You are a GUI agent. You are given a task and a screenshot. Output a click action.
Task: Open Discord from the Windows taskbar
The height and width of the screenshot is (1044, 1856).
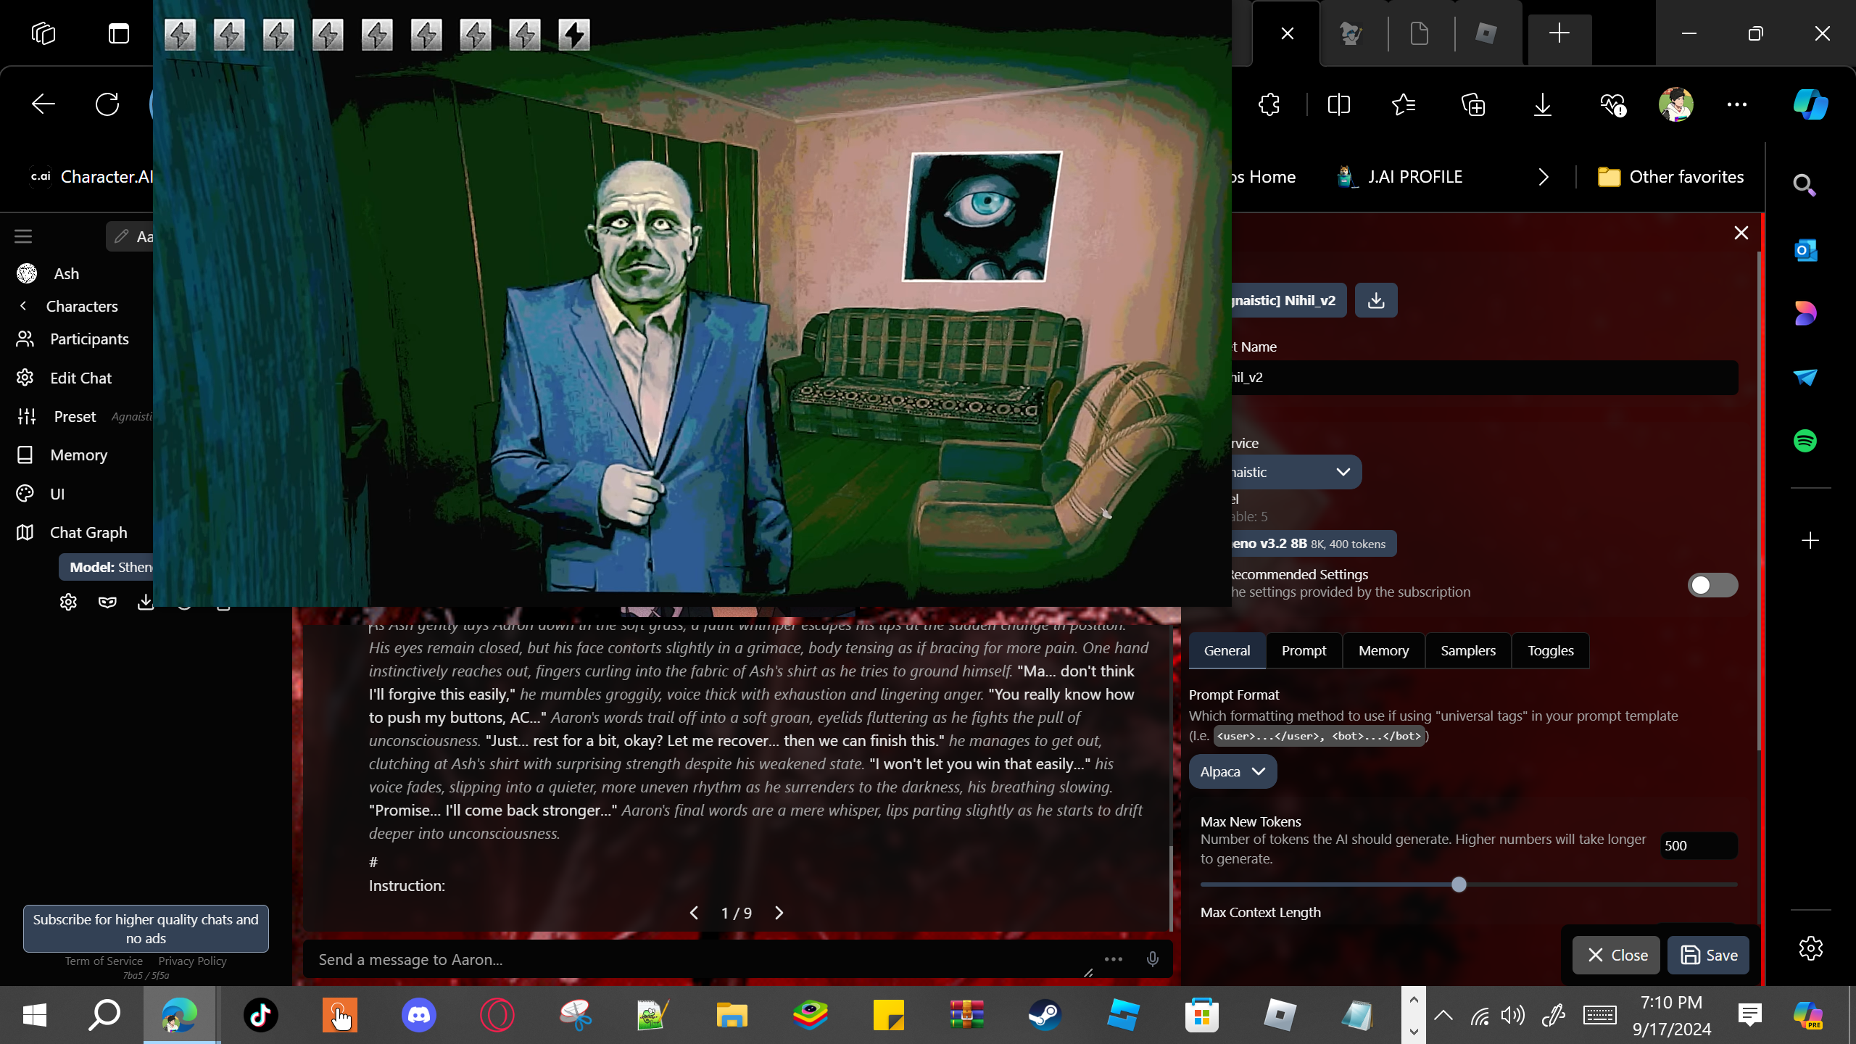click(418, 1014)
